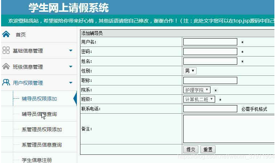Viewport: 278px width, 163px height.
Task: Focus the 用户名 input field
Action: click(x=210, y=42)
